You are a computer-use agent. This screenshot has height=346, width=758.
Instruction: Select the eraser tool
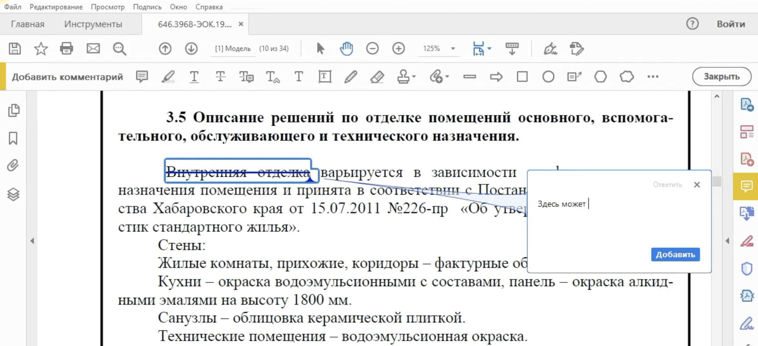coord(377,77)
